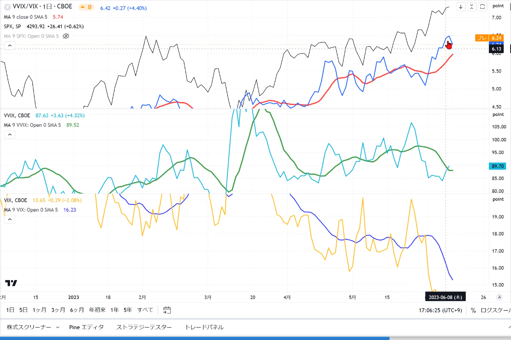The width and height of the screenshot is (511, 340).
Task: Click the VVIX/VIX symbol logo icon
Action: 7,7
